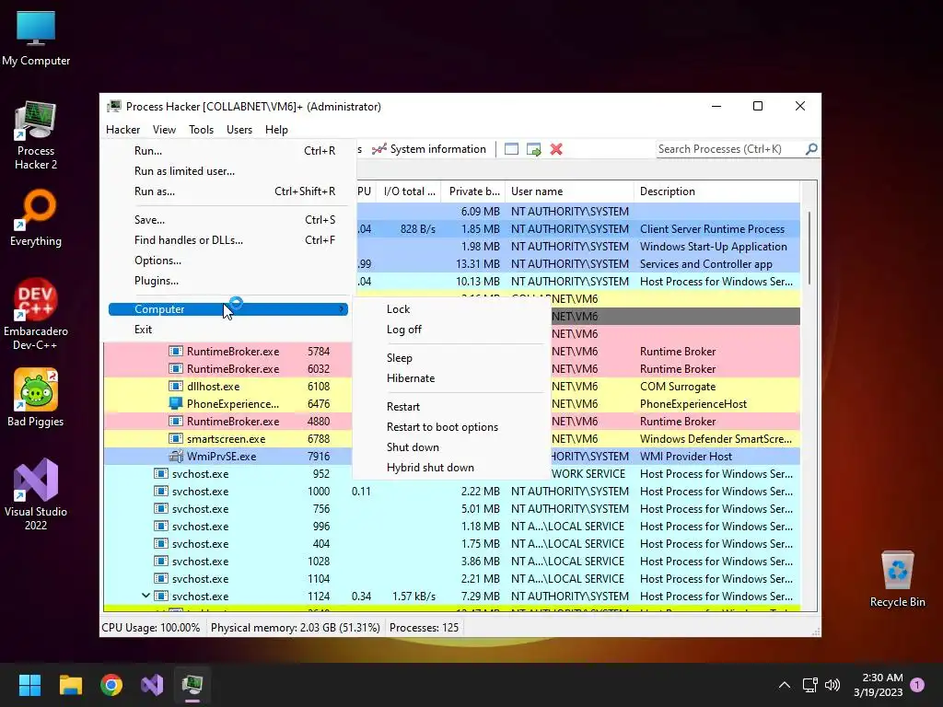Open the Tools menu
The height and width of the screenshot is (707, 943).
(x=201, y=130)
